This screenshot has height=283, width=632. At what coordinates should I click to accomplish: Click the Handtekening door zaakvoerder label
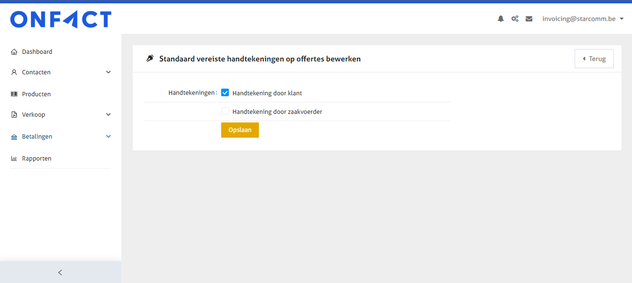point(277,112)
